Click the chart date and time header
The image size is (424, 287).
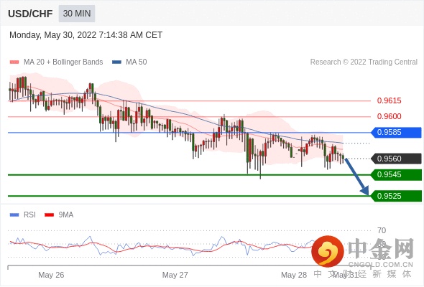(86, 35)
